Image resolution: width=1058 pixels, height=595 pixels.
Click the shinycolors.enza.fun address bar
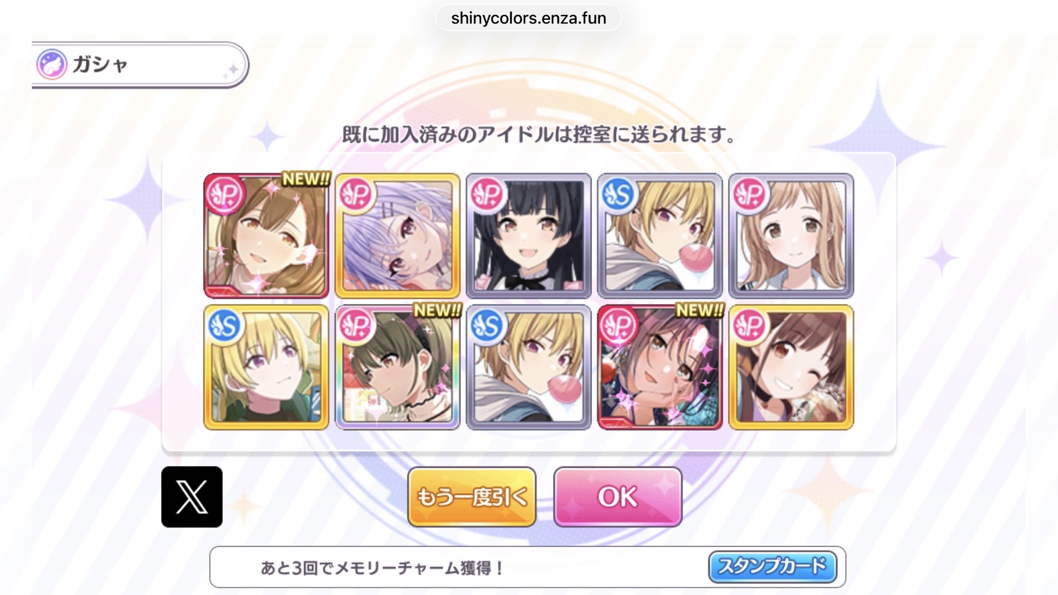click(528, 18)
